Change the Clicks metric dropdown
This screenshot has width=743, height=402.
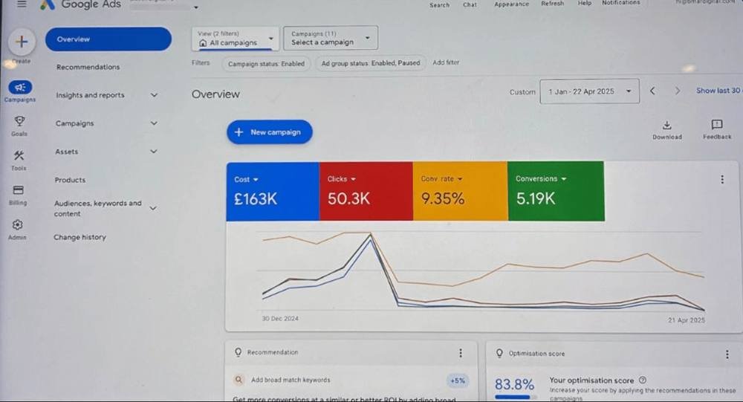341,179
